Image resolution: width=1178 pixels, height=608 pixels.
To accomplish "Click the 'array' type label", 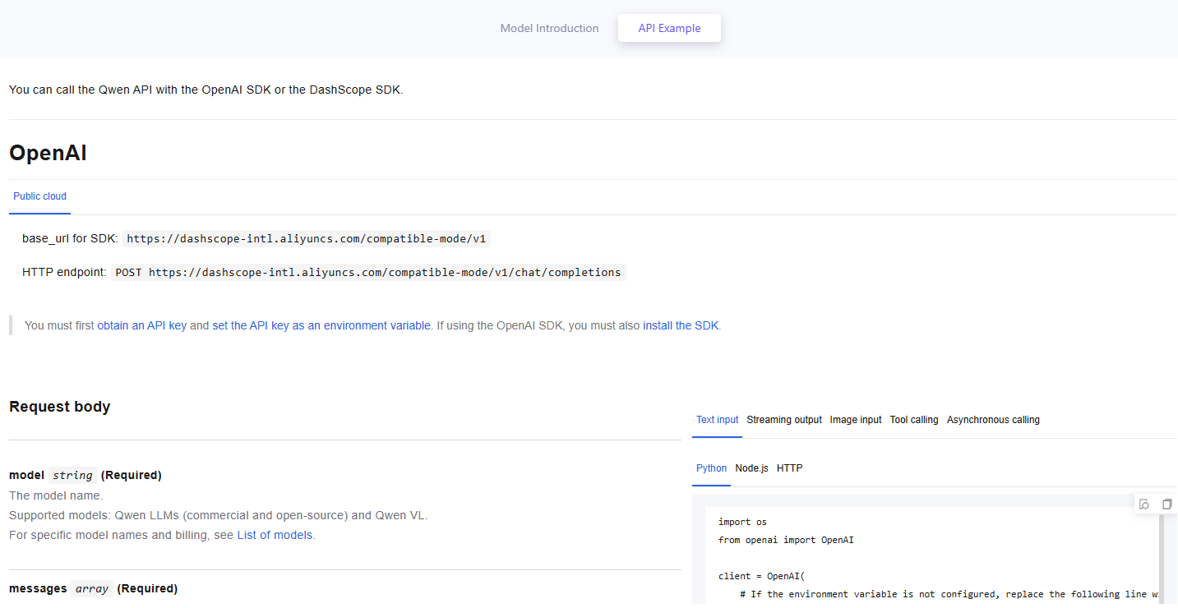I will click(92, 588).
